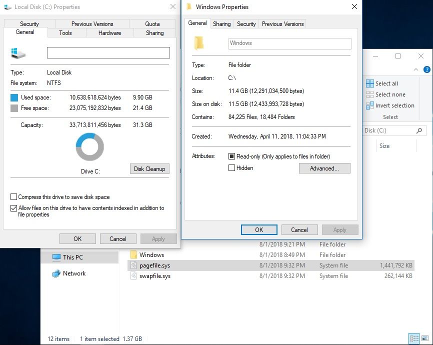Click the blue Used space color swatch
433x345 pixels.
[x=14, y=97]
